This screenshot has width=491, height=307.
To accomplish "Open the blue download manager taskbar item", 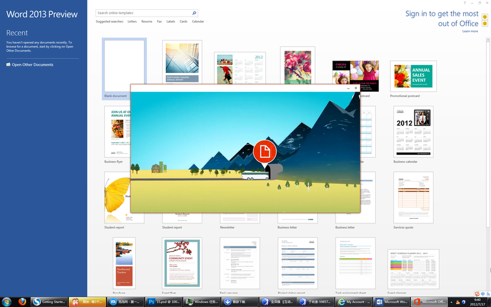I will point(240,302).
